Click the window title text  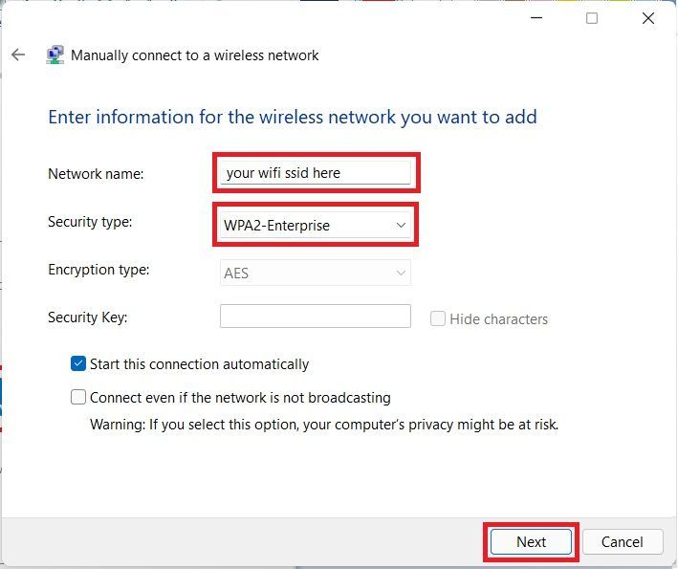tap(194, 55)
